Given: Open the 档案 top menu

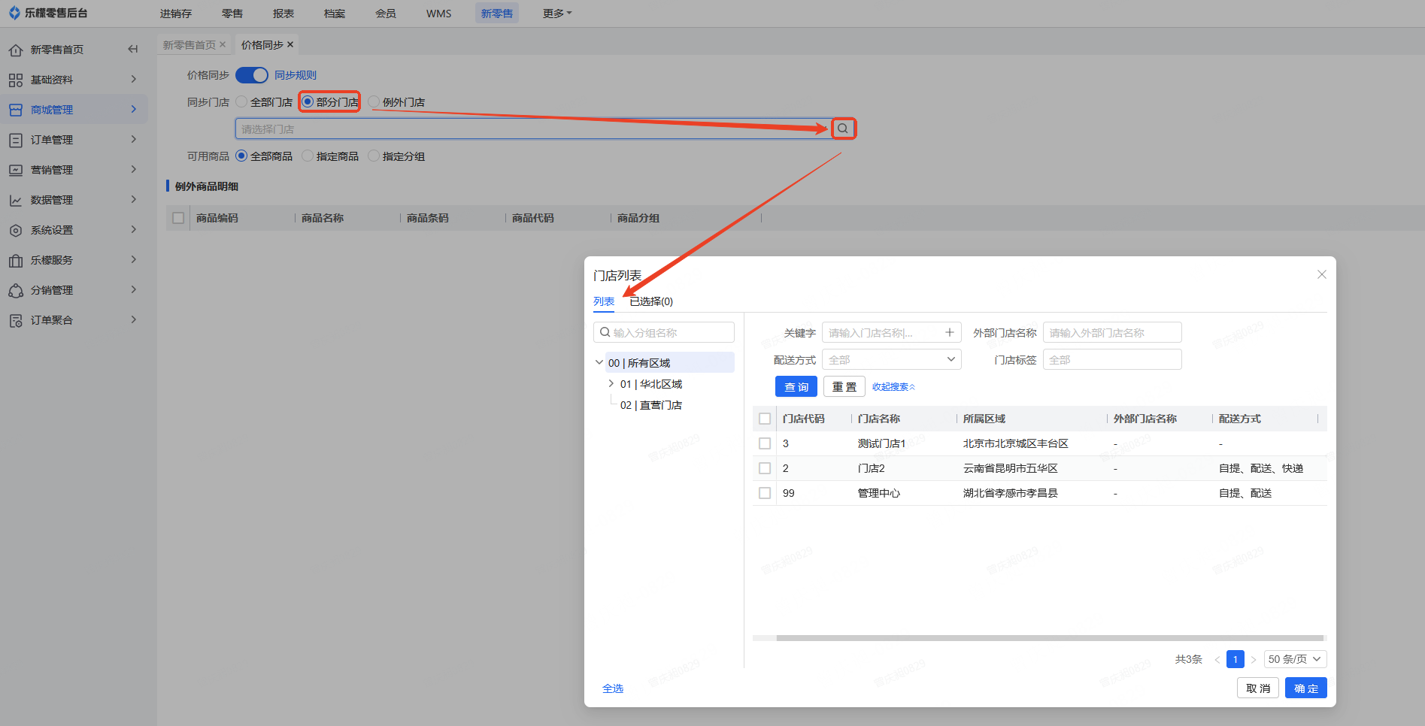Looking at the screenshot, I should [335, 14].
